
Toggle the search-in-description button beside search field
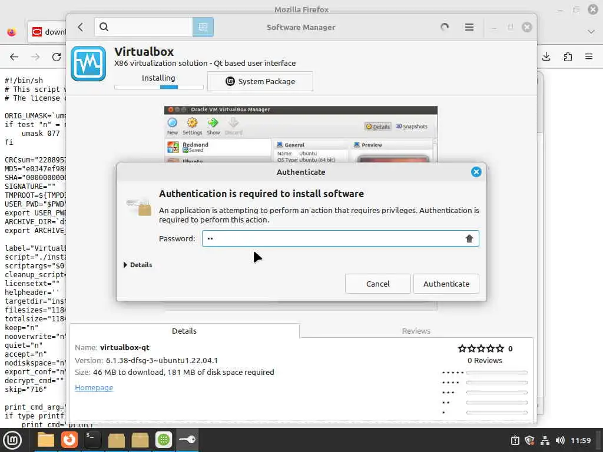[x=203, y=27]
